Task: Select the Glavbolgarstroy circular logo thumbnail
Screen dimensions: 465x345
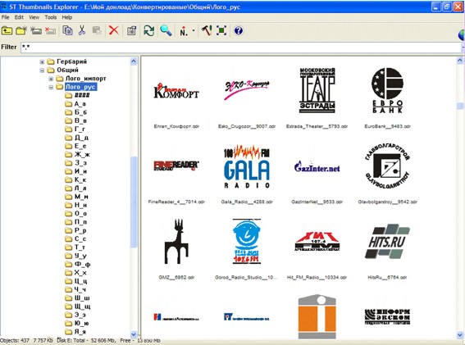Action: [x=387, y=166]
